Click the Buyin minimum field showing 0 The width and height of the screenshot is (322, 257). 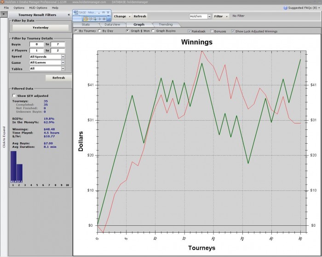click(x=36, y=44)
